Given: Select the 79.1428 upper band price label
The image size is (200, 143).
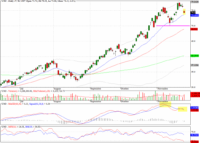Looking at the screenshot, I should tap(195, 2).
